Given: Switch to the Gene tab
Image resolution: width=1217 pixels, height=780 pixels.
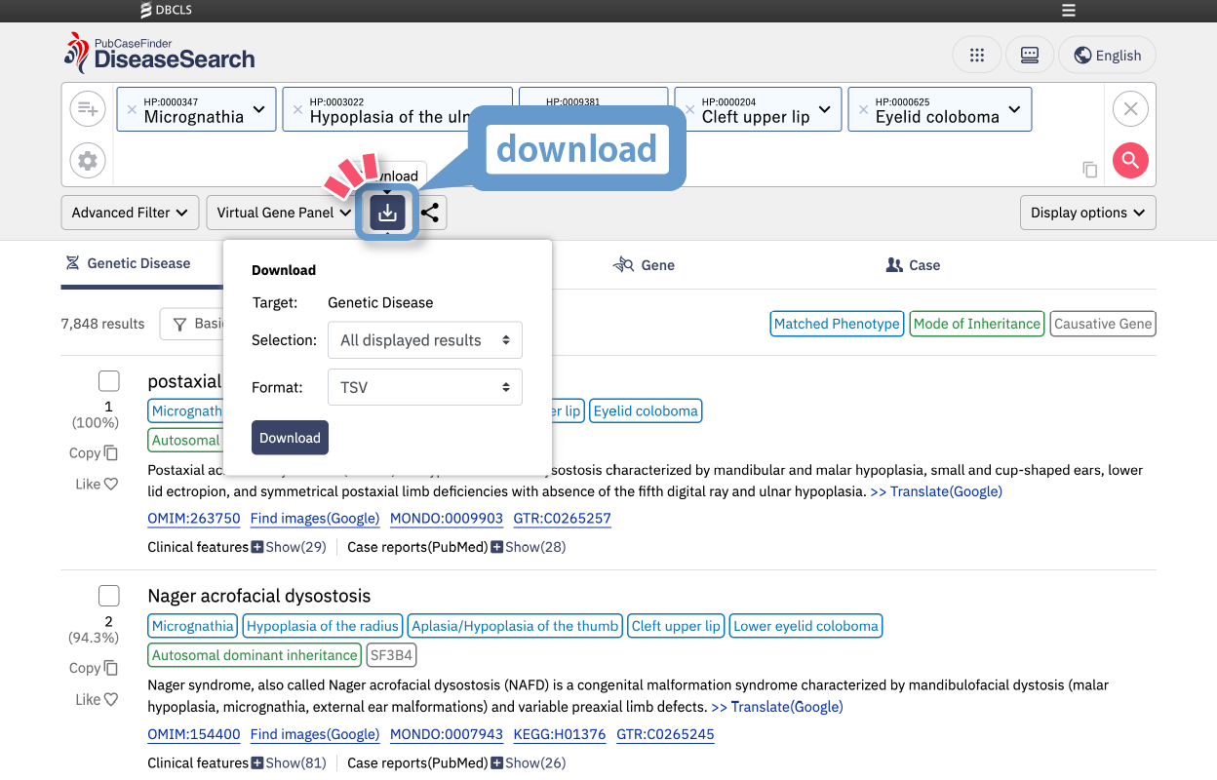Looking at the screenshot, I should [x=644, y=265].
